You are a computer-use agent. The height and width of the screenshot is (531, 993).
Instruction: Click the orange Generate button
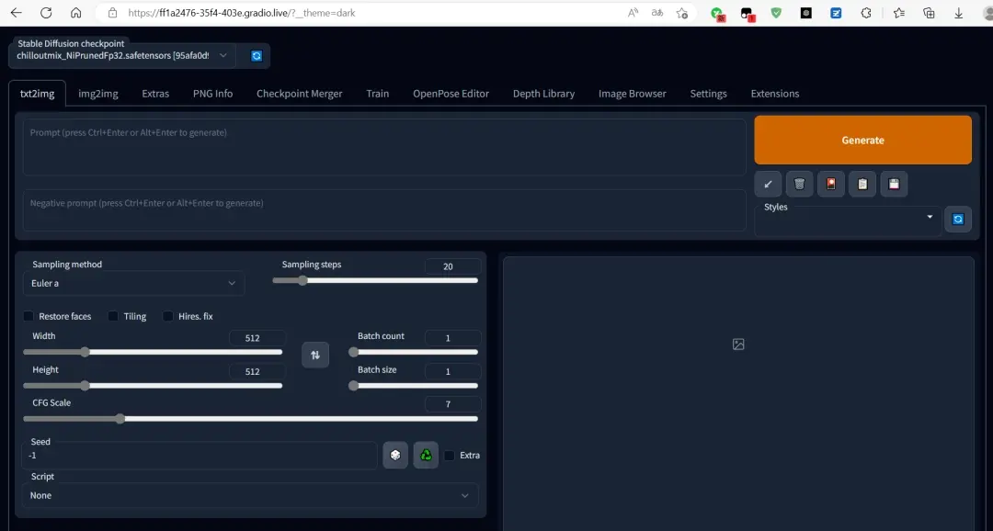[x=862, y=140]
